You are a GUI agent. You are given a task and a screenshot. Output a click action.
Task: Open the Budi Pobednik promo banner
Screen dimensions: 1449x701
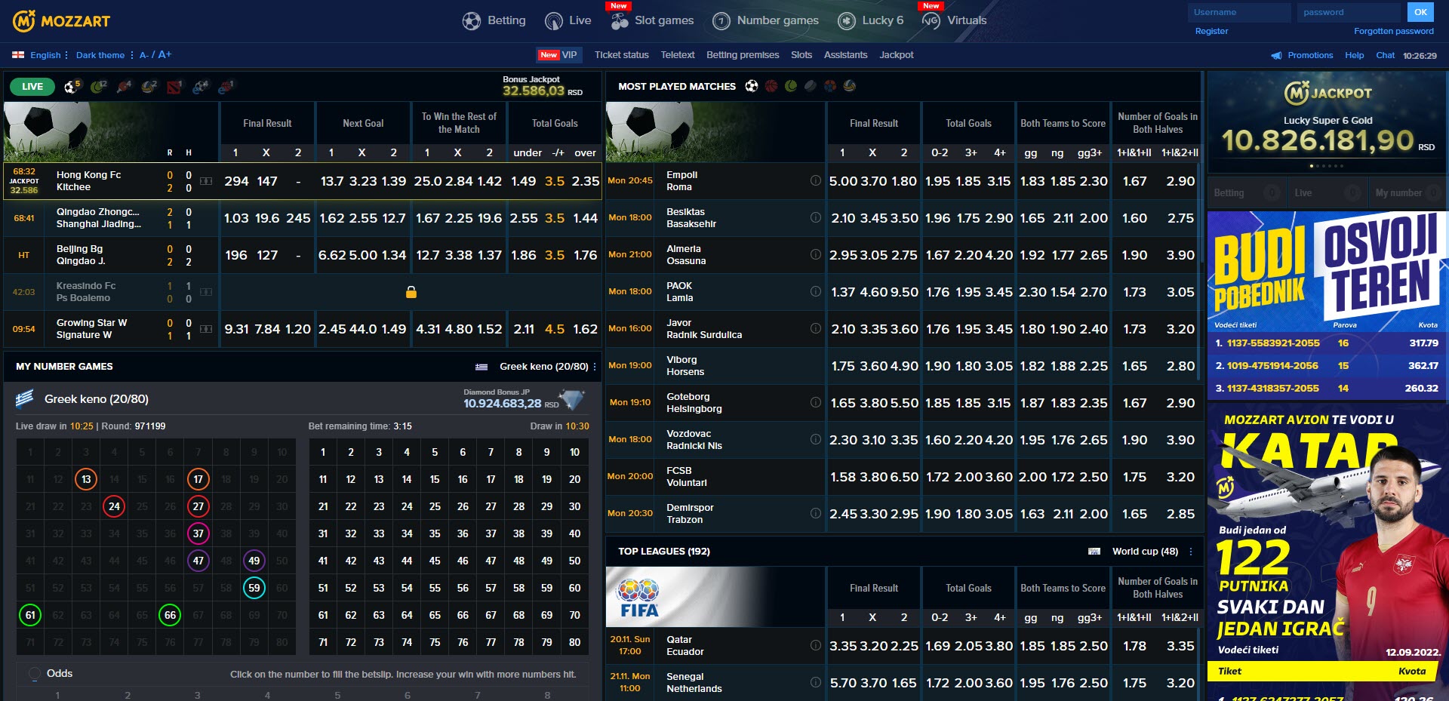tap(1327, 305)
